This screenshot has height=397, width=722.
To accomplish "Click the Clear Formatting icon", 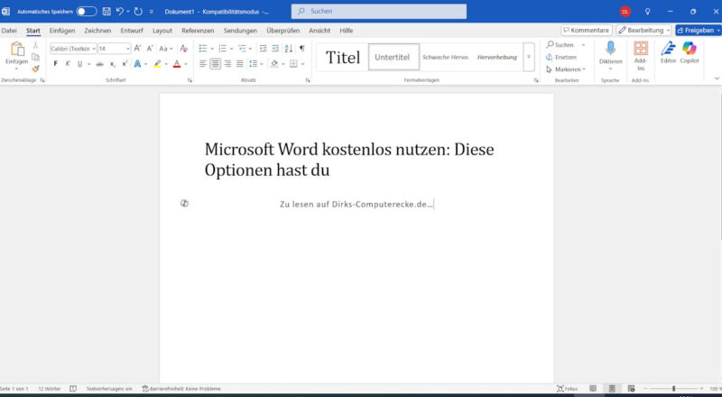I will click(x=184, y=49).
